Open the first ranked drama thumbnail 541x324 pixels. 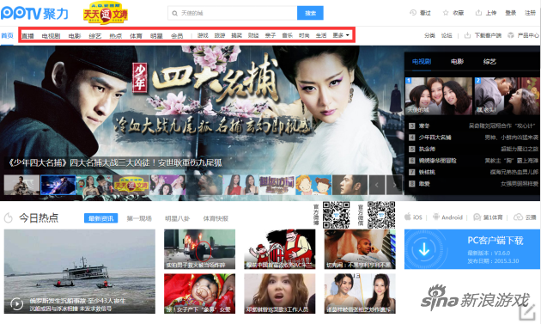[438, 96]
